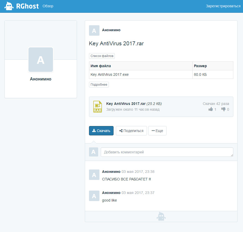The image size is (243, 232).
Task: Open the Анонимно profile name in sidebar
Action: [x=41, y=79]
